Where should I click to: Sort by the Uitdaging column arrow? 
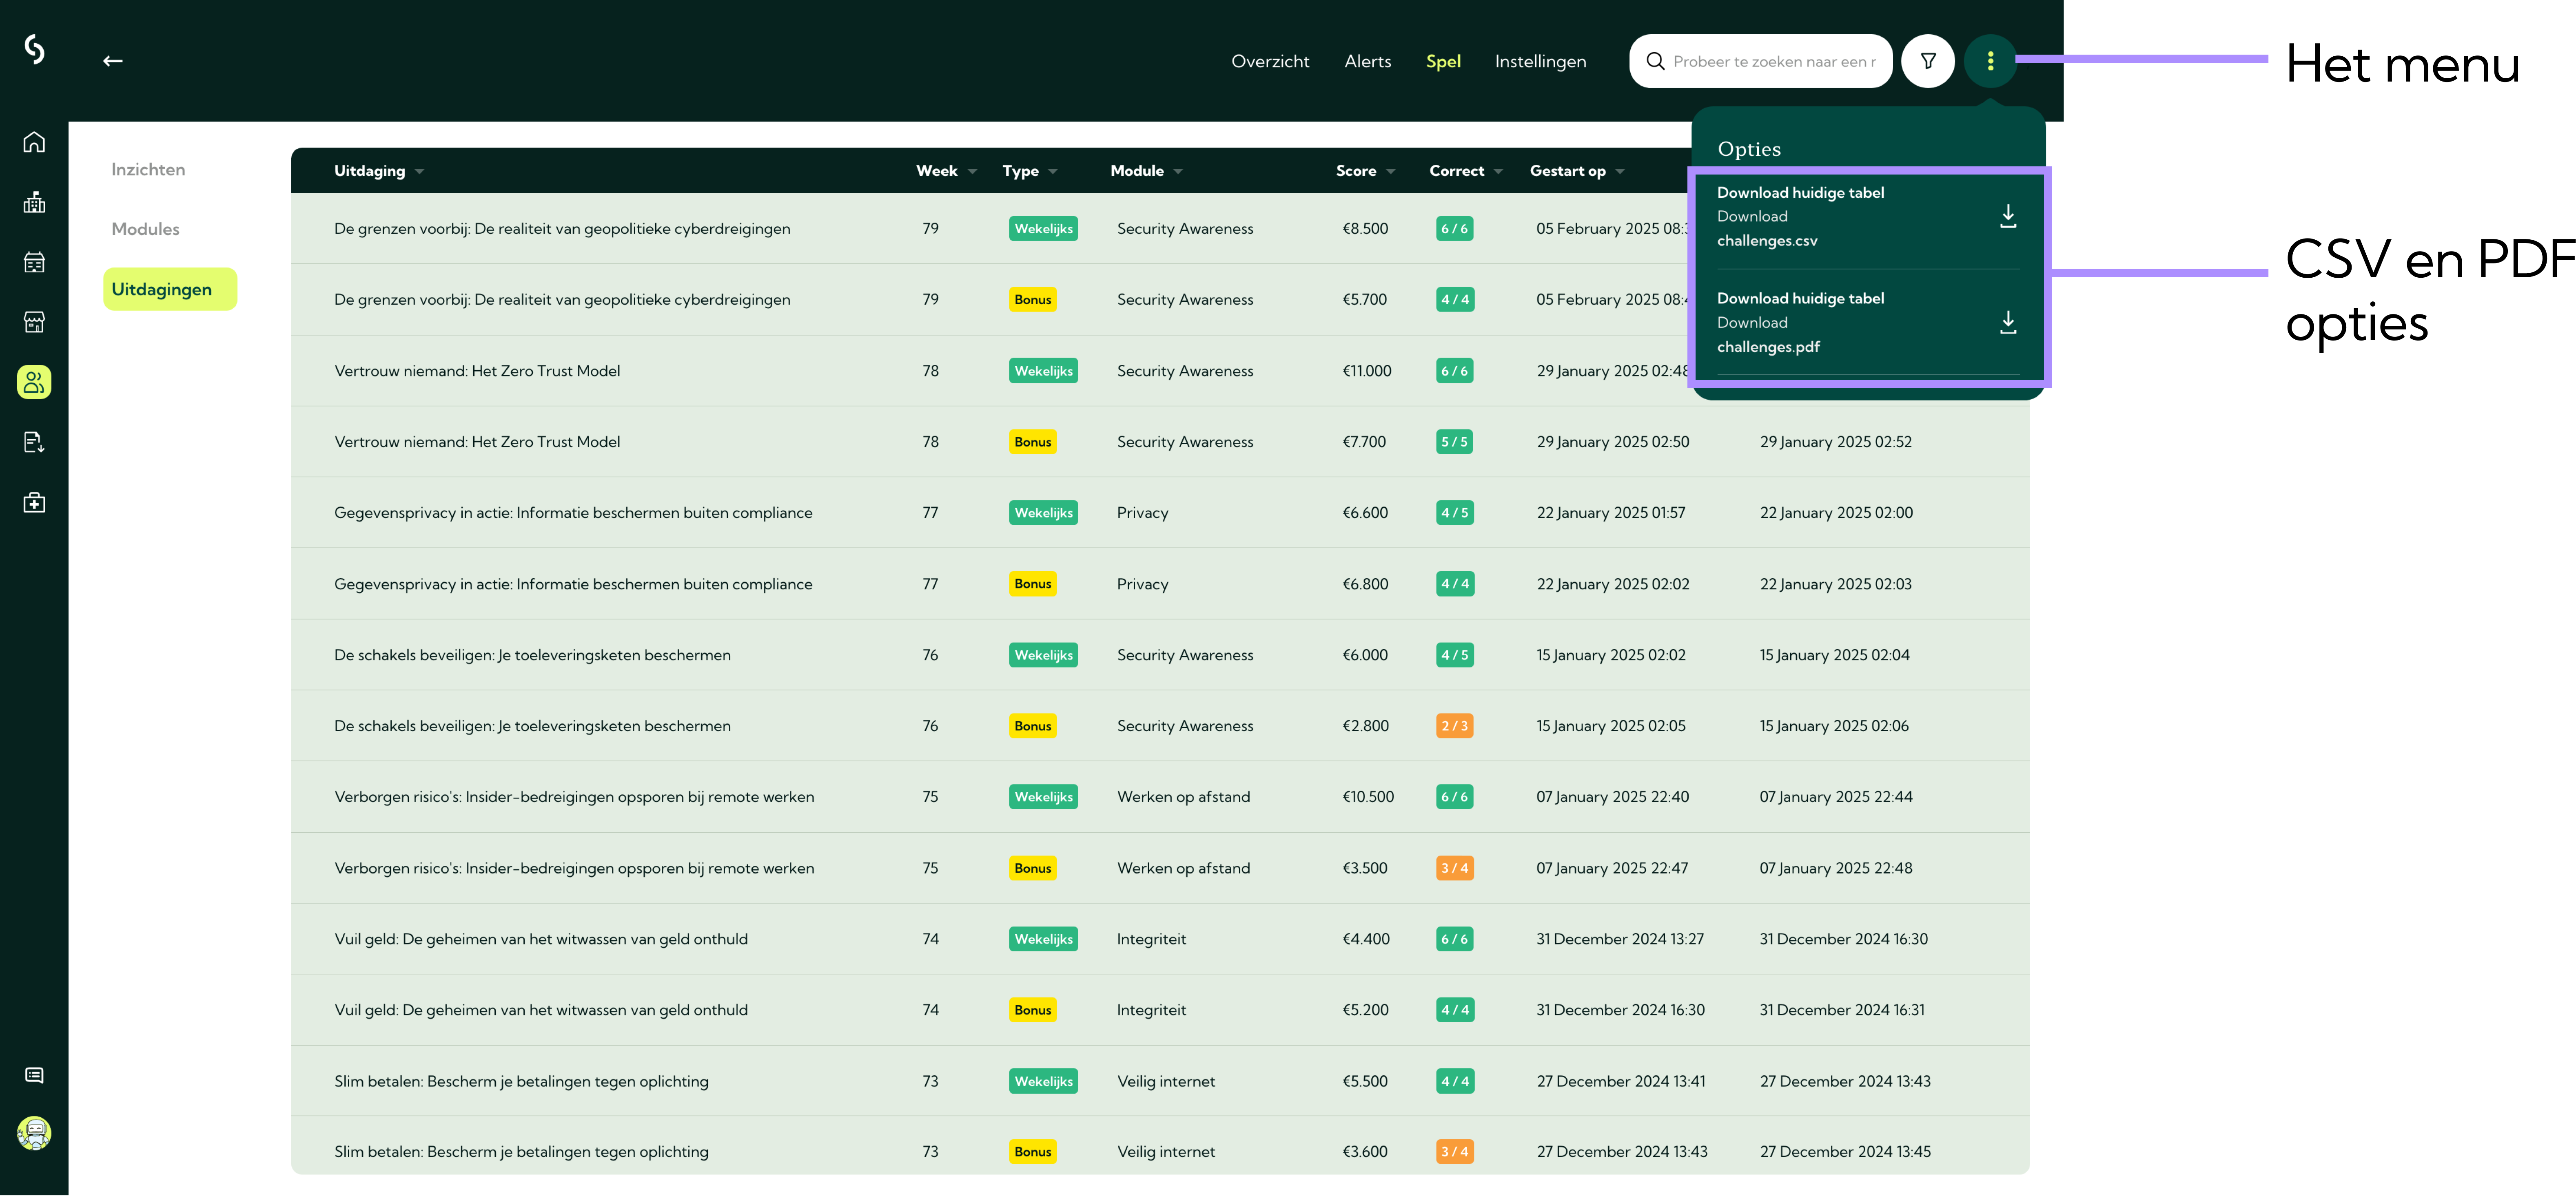point(419,172)
